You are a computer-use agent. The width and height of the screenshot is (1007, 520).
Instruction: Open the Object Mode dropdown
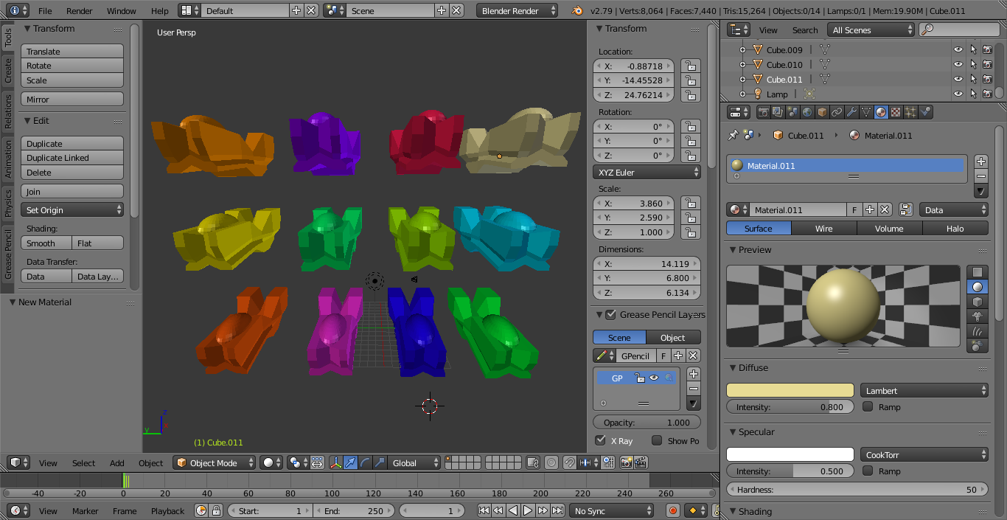pyautogui.click(x=214, y=463)
